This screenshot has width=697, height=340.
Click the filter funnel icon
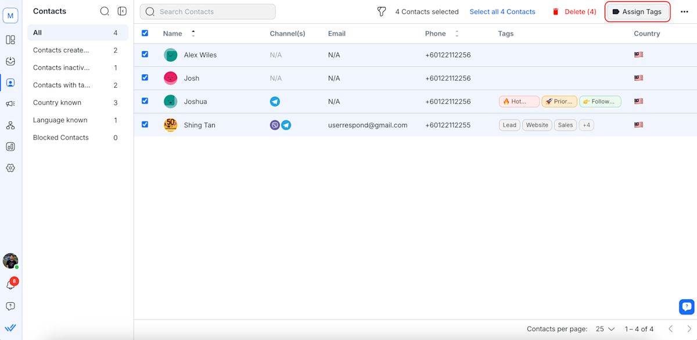click(382, 12)
